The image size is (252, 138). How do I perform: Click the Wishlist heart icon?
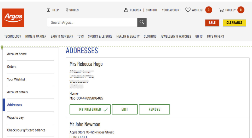[188, 10]
